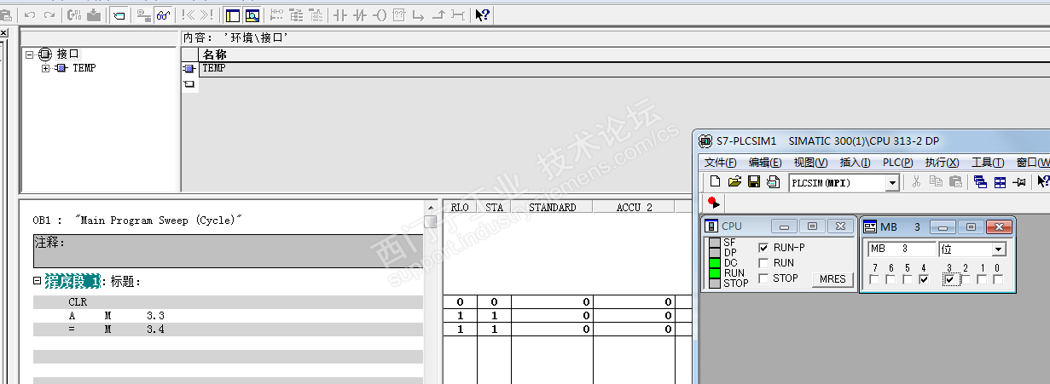Tile windows icon in PLCSIM

pyautogui.click(x=1000, y=181)
